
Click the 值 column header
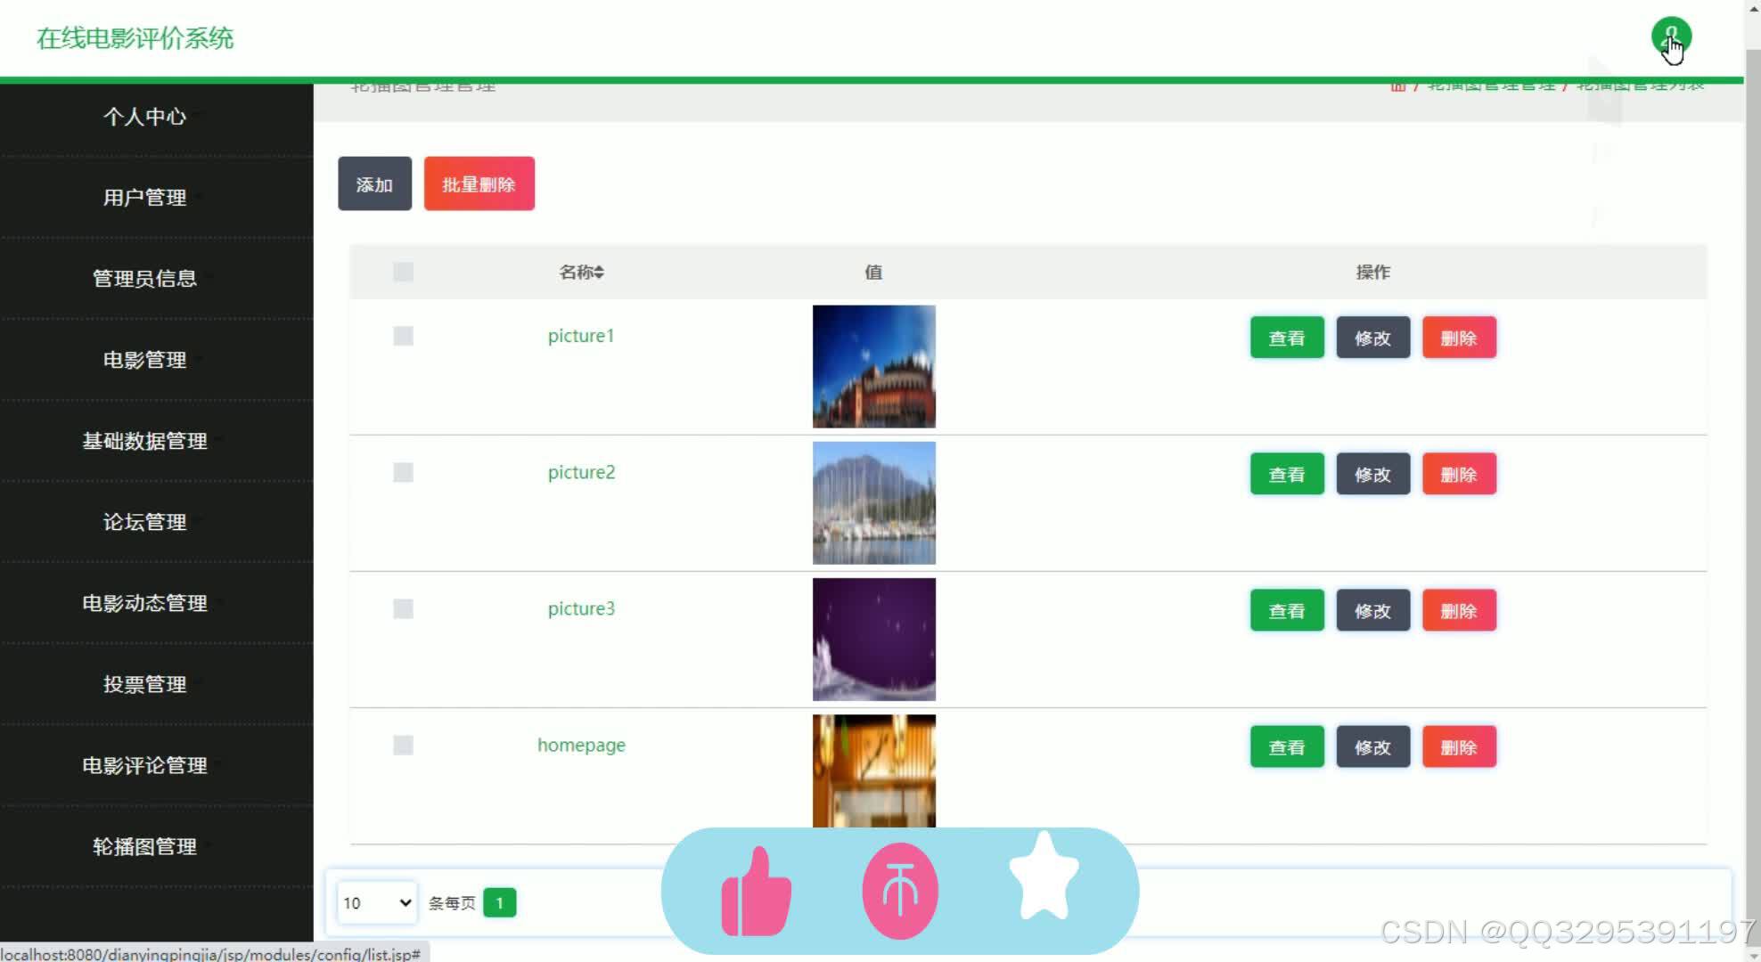tap(873, 272)
